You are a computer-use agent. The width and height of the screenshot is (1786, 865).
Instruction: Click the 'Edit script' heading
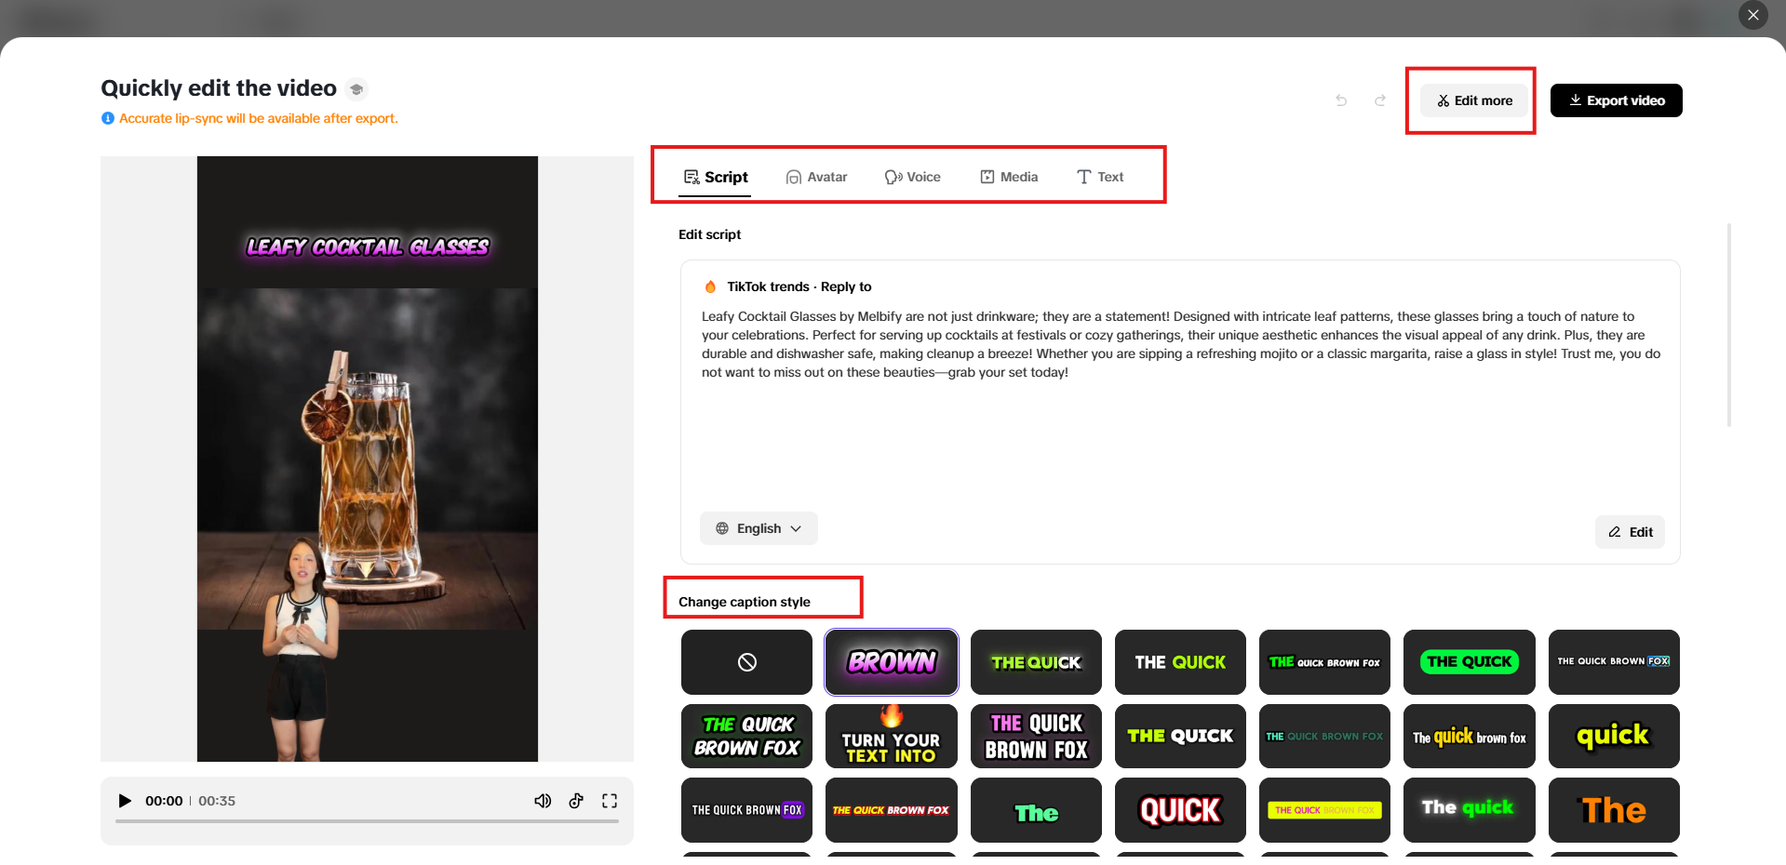[x=709, y=234]
